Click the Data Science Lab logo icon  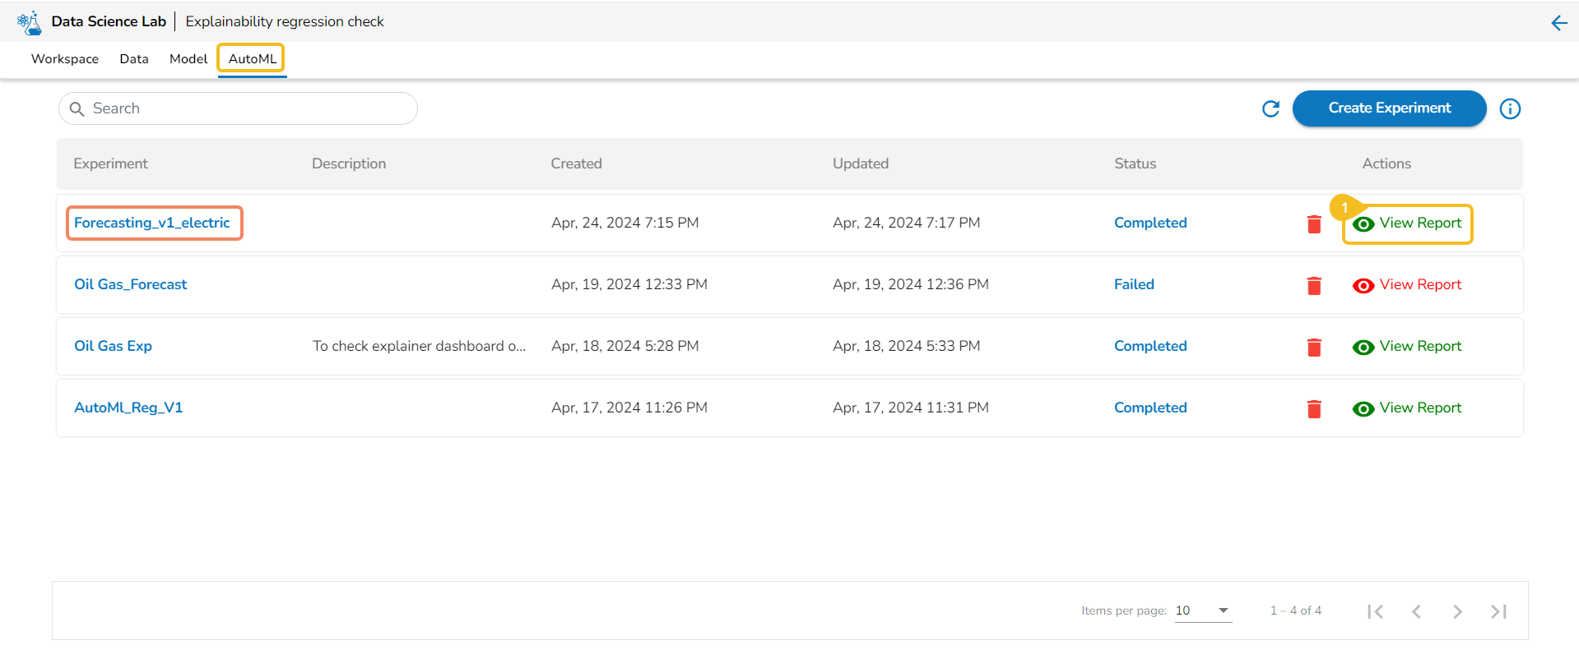pyautogui.click(x=30, y=22)
